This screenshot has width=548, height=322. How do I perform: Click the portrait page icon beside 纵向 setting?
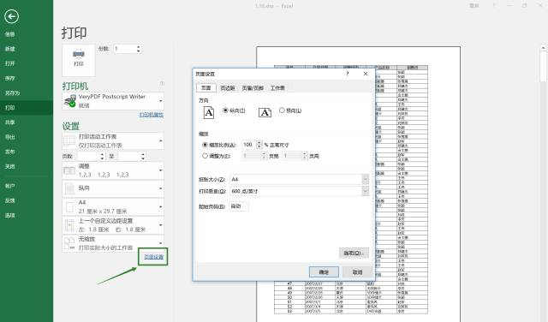[69, 188]
